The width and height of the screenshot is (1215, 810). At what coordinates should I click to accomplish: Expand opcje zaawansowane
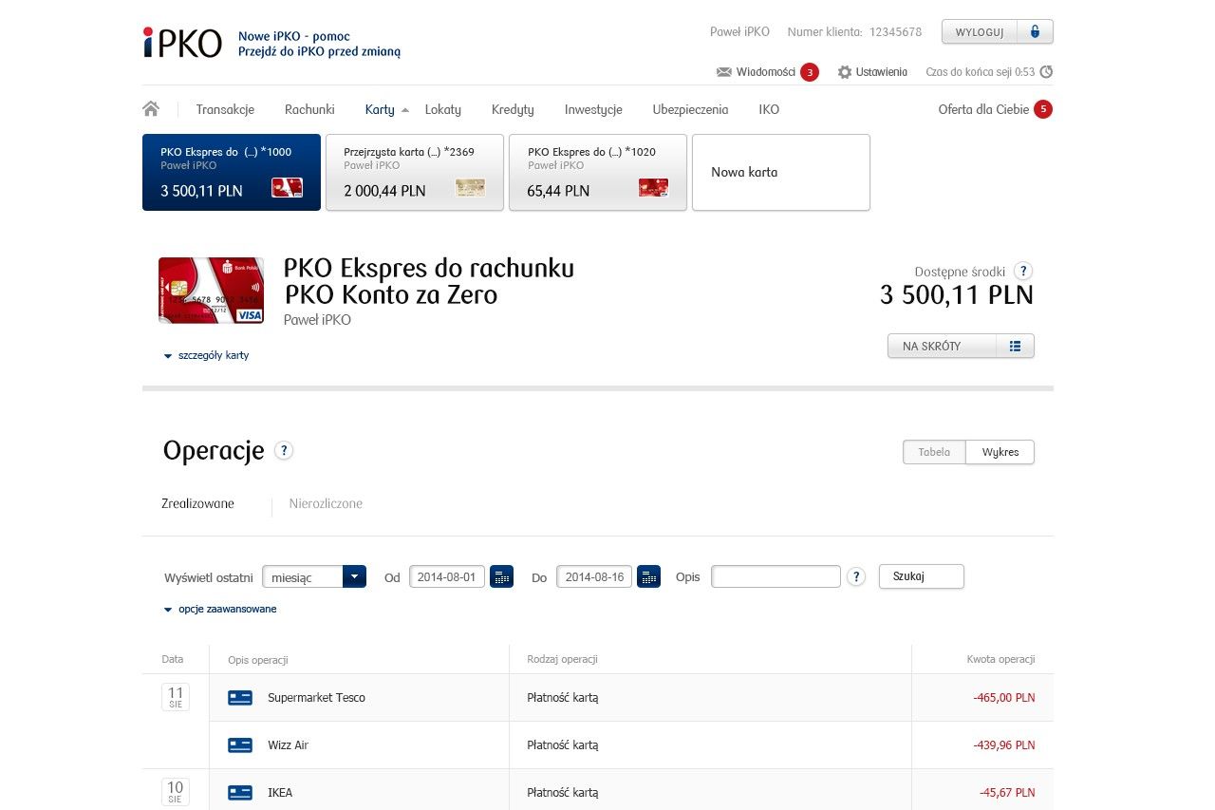(x=220, y=609)
